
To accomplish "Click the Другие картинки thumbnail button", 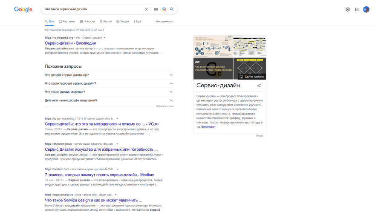I will pos(252,77).
